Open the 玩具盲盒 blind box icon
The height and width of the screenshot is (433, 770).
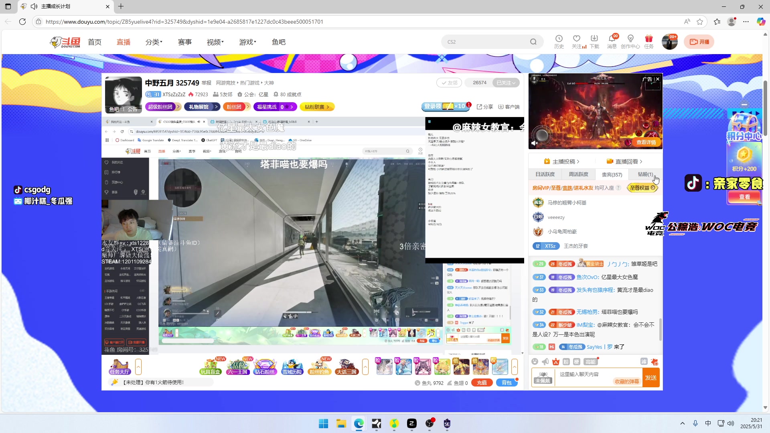pyautogui.click(x=210, y=366)
